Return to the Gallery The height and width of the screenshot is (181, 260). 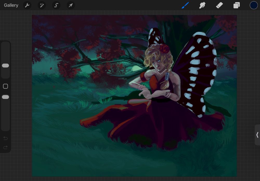click(11, 5)
